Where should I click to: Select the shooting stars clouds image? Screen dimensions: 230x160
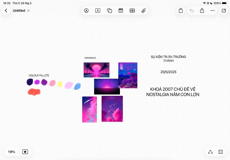click(112, 109)
